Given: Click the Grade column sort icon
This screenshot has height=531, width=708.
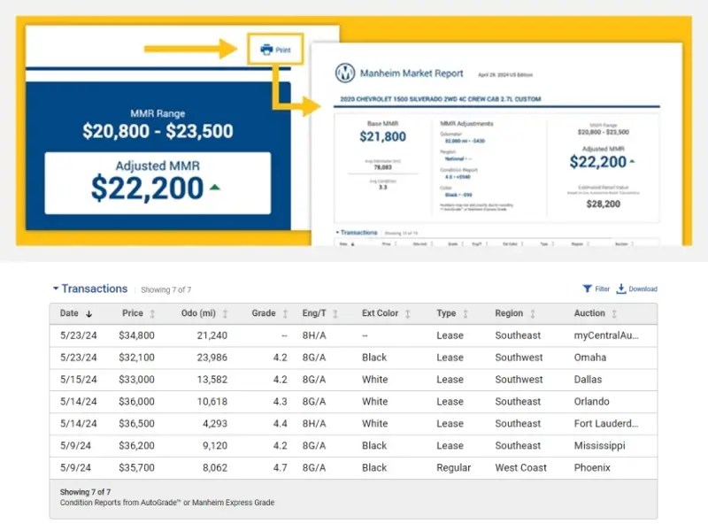Looking at the screenshot, I should 285,314.
